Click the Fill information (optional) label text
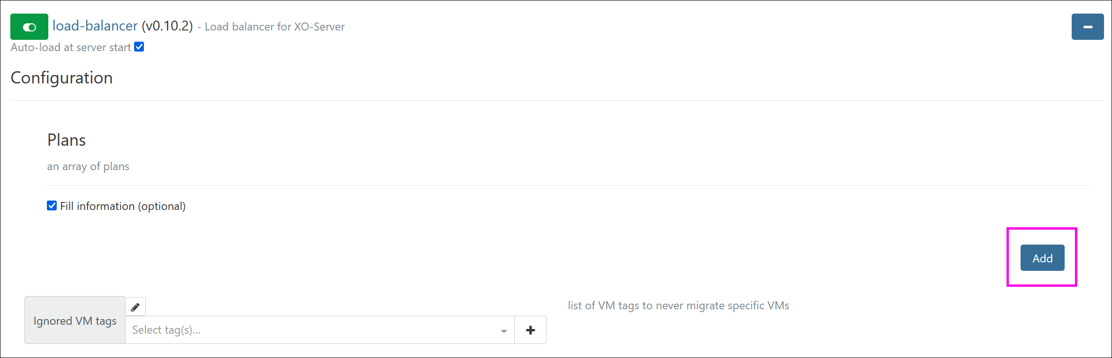This screenshot has width=1112, height=358. point(123,206)
